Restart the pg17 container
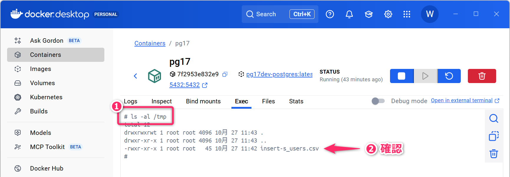 click(x=449, y=76)
